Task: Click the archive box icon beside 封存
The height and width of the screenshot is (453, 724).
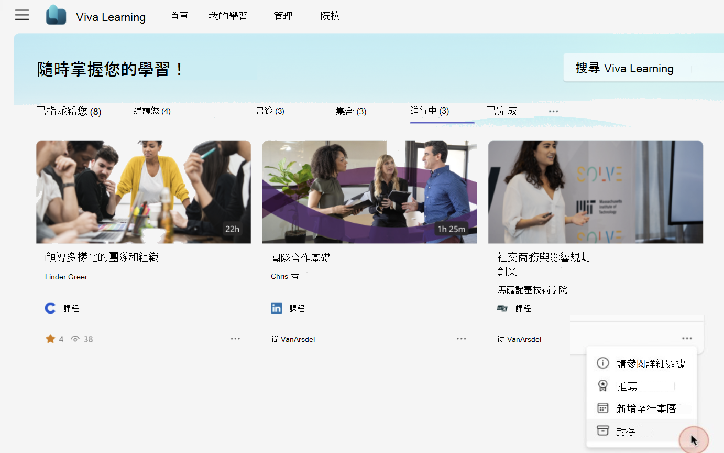Action: tap(603, 430)
